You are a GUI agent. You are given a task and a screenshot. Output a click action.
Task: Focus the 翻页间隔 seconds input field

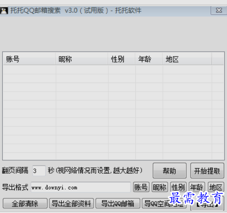coord(39,171)
